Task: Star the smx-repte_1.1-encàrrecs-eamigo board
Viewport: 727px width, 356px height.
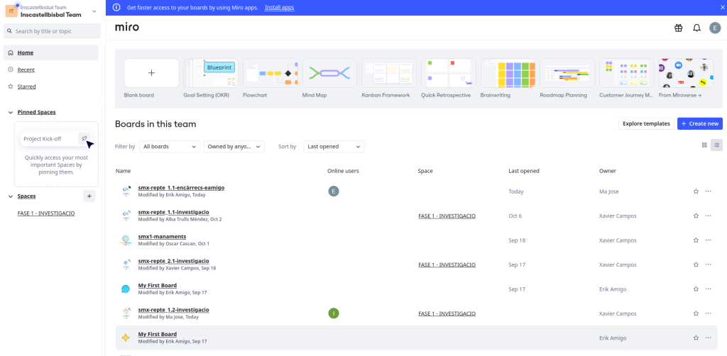Action: 696,191
